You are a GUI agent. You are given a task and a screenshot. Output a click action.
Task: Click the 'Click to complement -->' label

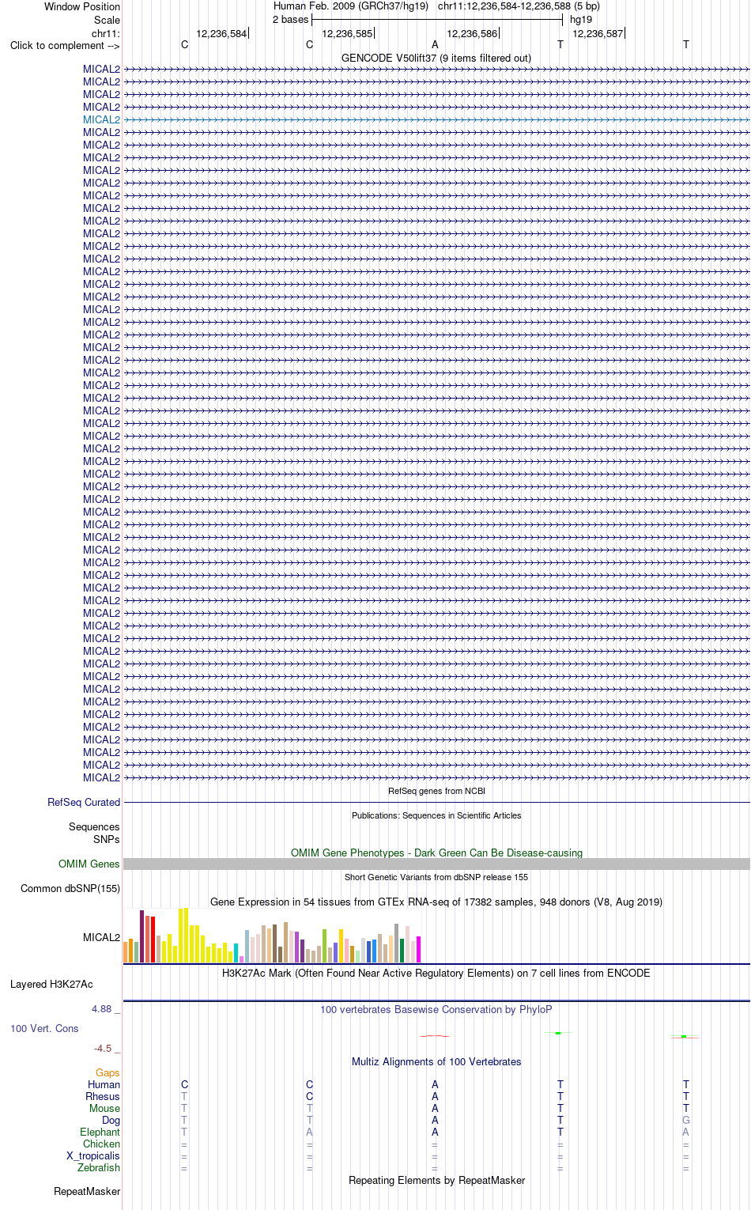pyautogui.click(x=65, y=45)
